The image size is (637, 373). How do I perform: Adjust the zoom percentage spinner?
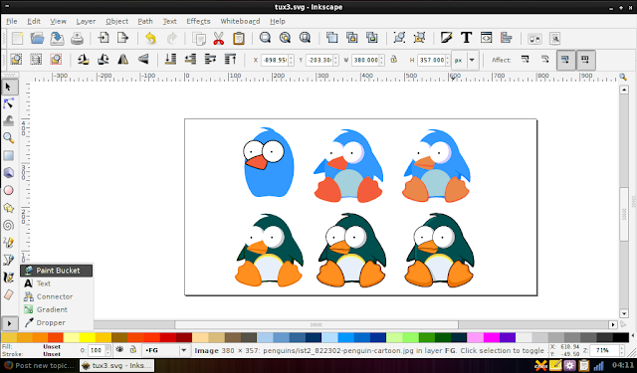(621, 350)
